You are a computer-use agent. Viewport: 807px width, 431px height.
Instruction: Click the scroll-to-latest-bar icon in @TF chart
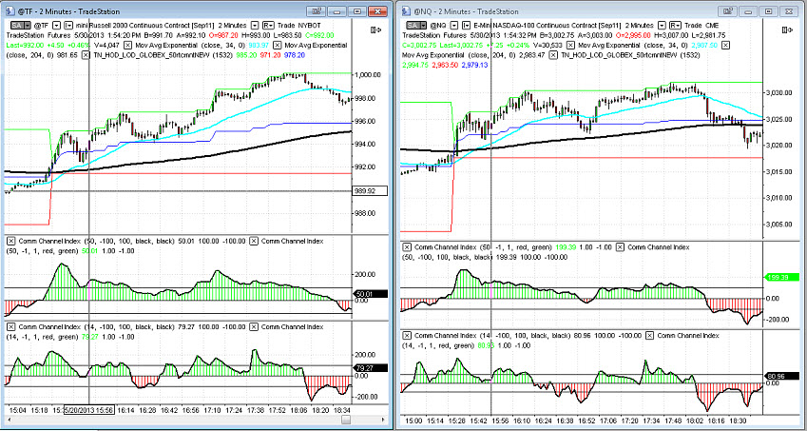(375, 29)
